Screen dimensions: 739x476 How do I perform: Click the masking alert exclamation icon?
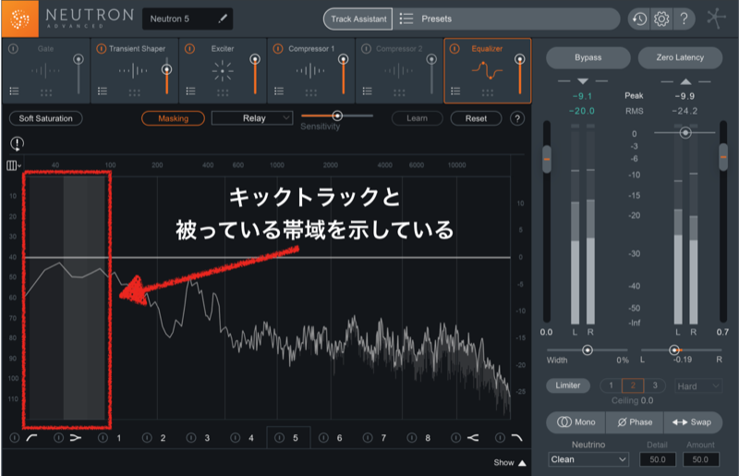(17, 143)
